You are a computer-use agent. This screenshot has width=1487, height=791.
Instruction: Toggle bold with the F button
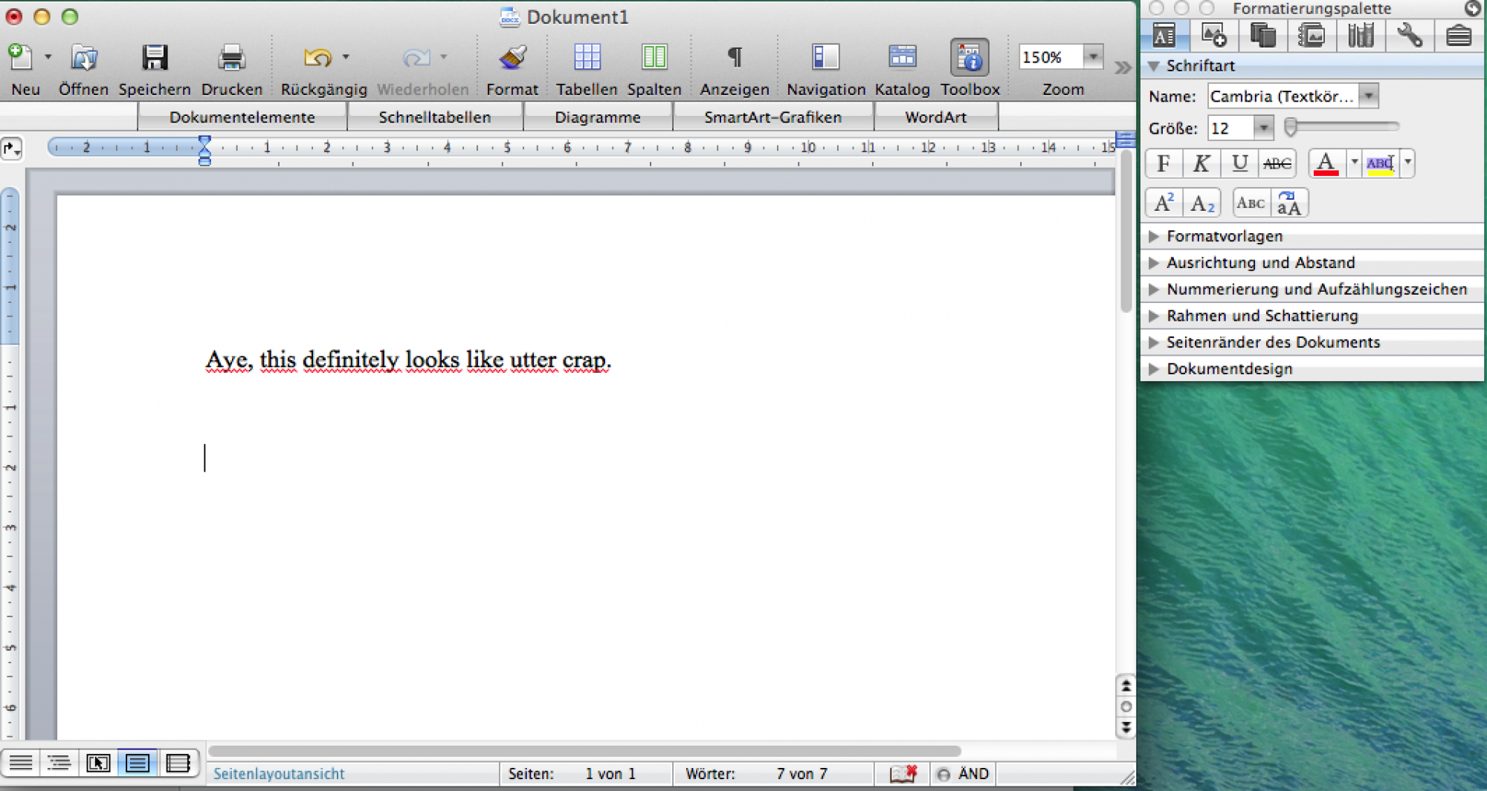click(1164, 163)
